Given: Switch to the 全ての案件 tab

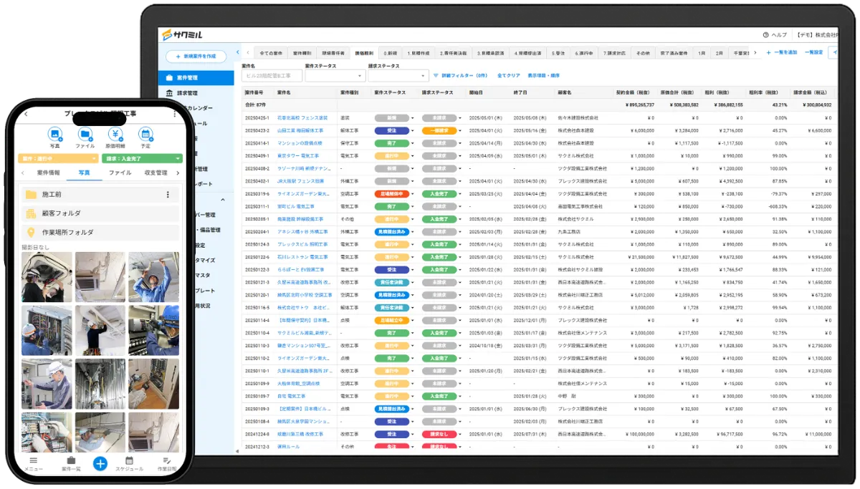Looking at the screenshot, I should pos(271,53).
